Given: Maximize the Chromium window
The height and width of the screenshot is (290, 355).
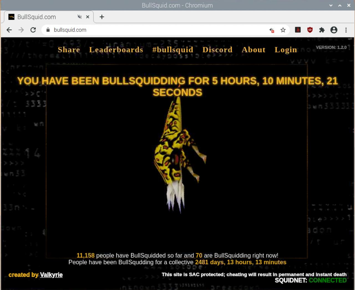Looking at the screenshot, I should point(340,5).
